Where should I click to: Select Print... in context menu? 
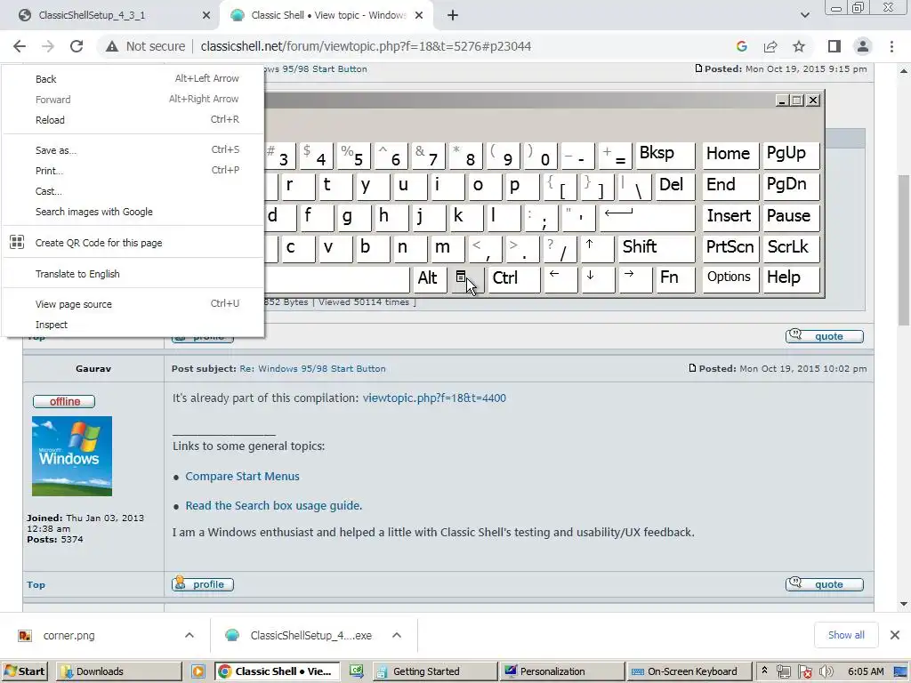click(x=133, y=171)
